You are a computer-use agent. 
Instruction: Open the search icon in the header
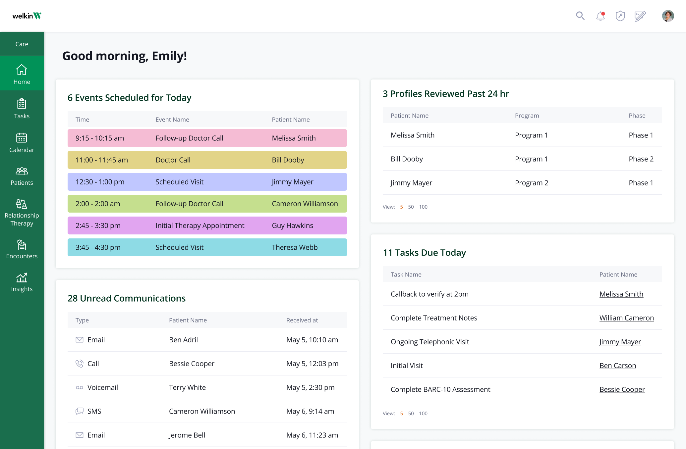(x=580, y=16)
